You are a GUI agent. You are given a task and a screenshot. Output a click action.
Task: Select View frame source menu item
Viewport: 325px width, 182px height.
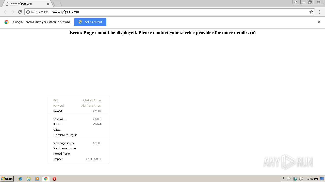(78, 148)
